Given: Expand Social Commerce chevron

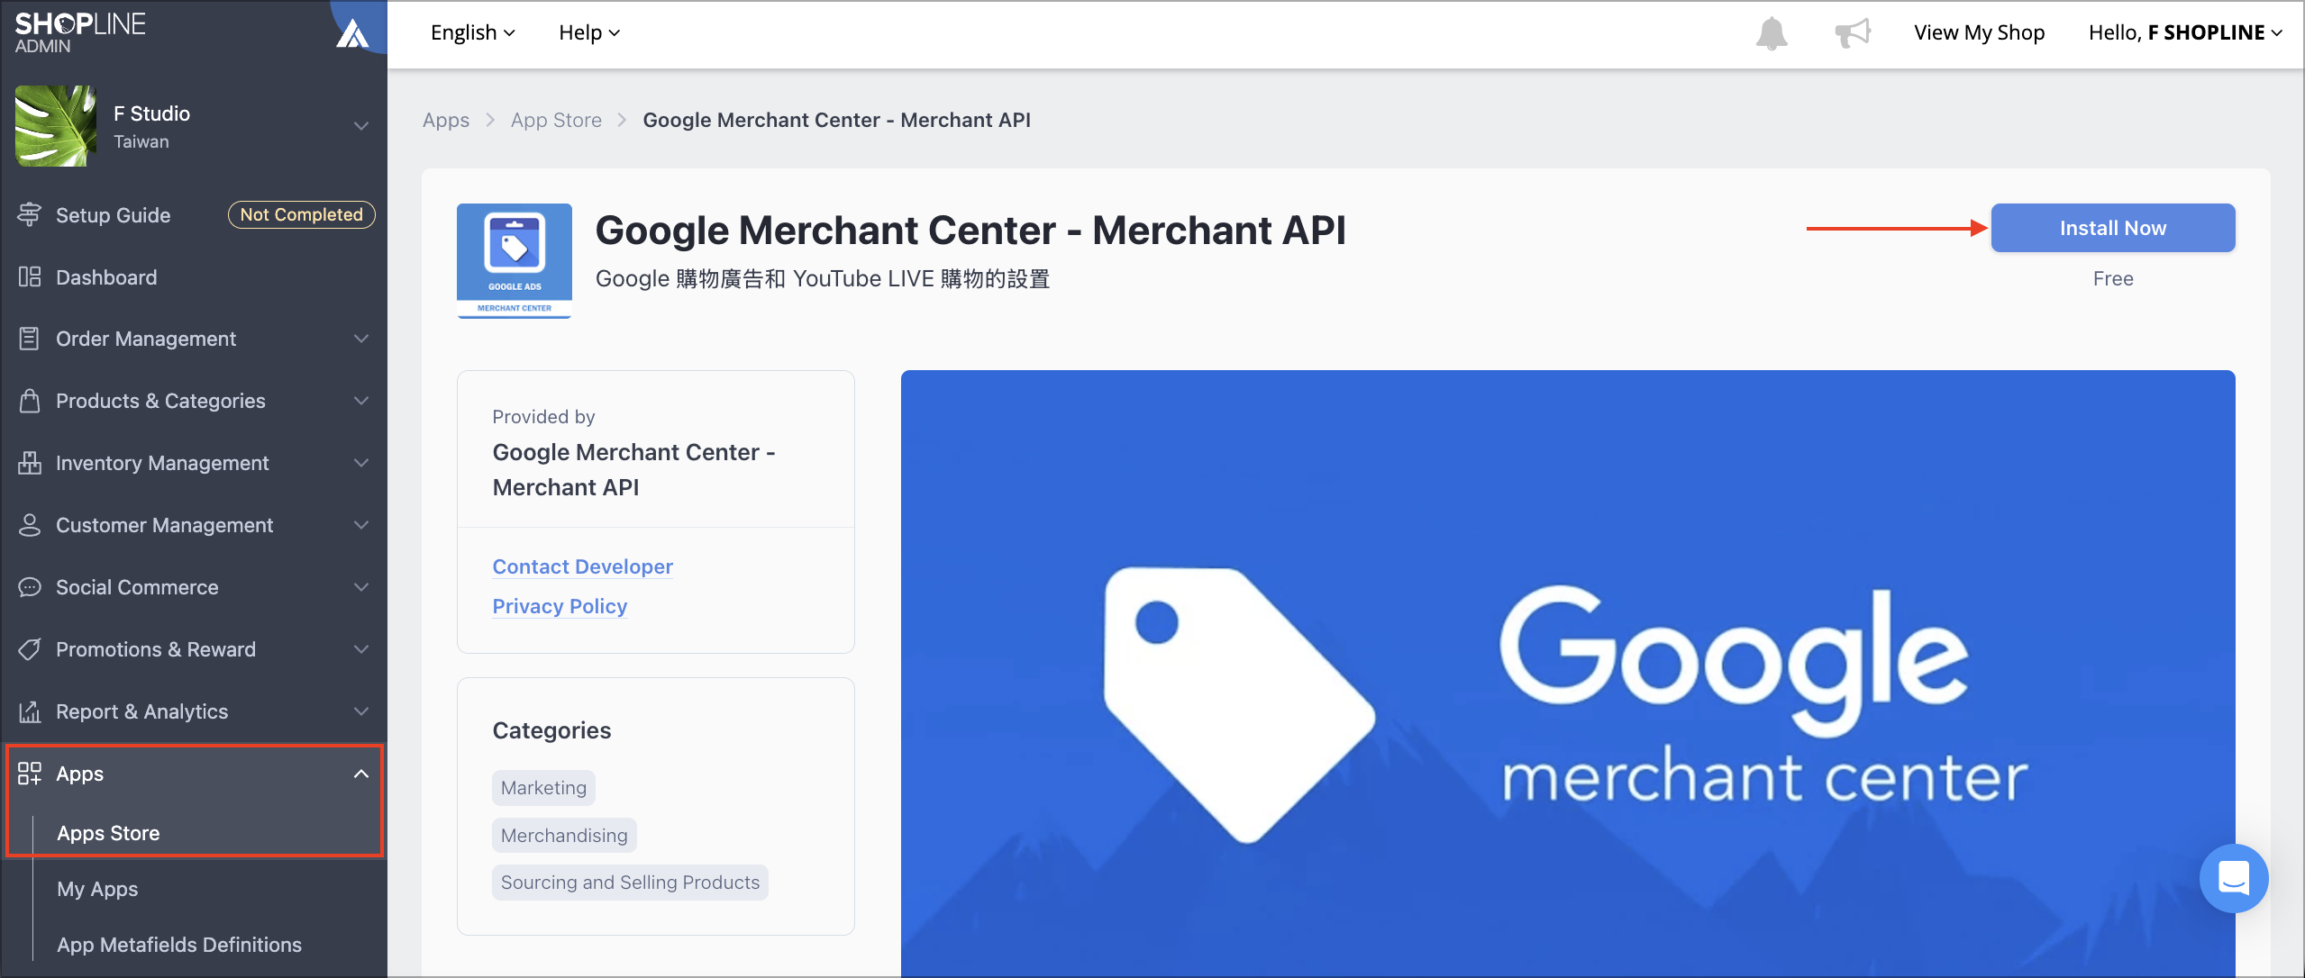Looking at the screenshot, I should coord(361,587).
